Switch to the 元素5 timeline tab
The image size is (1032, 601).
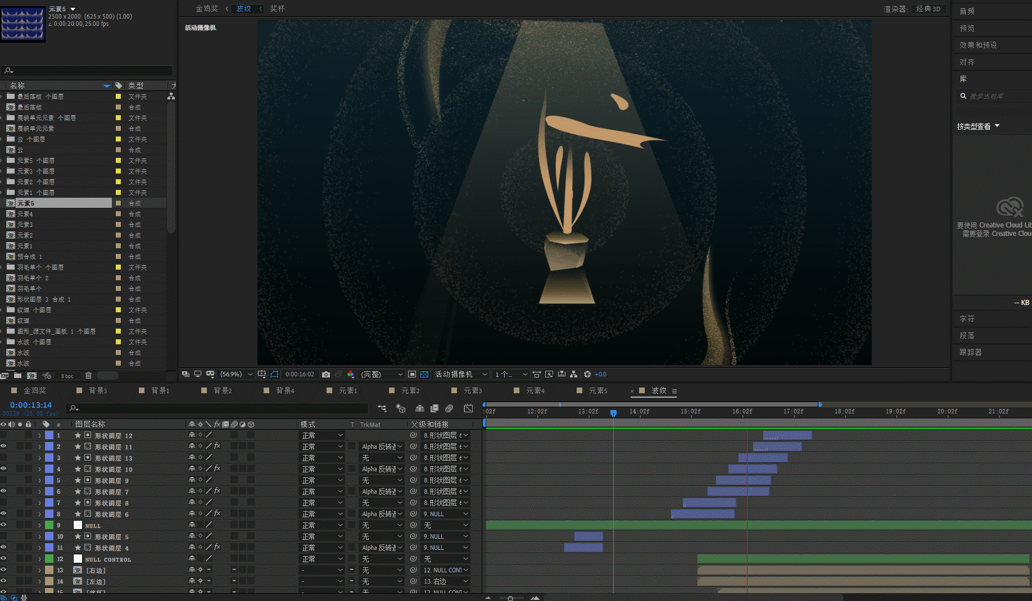598,390
